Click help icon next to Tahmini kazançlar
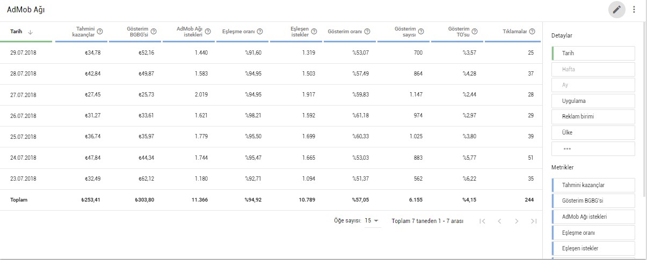 [x=100, y=32]
